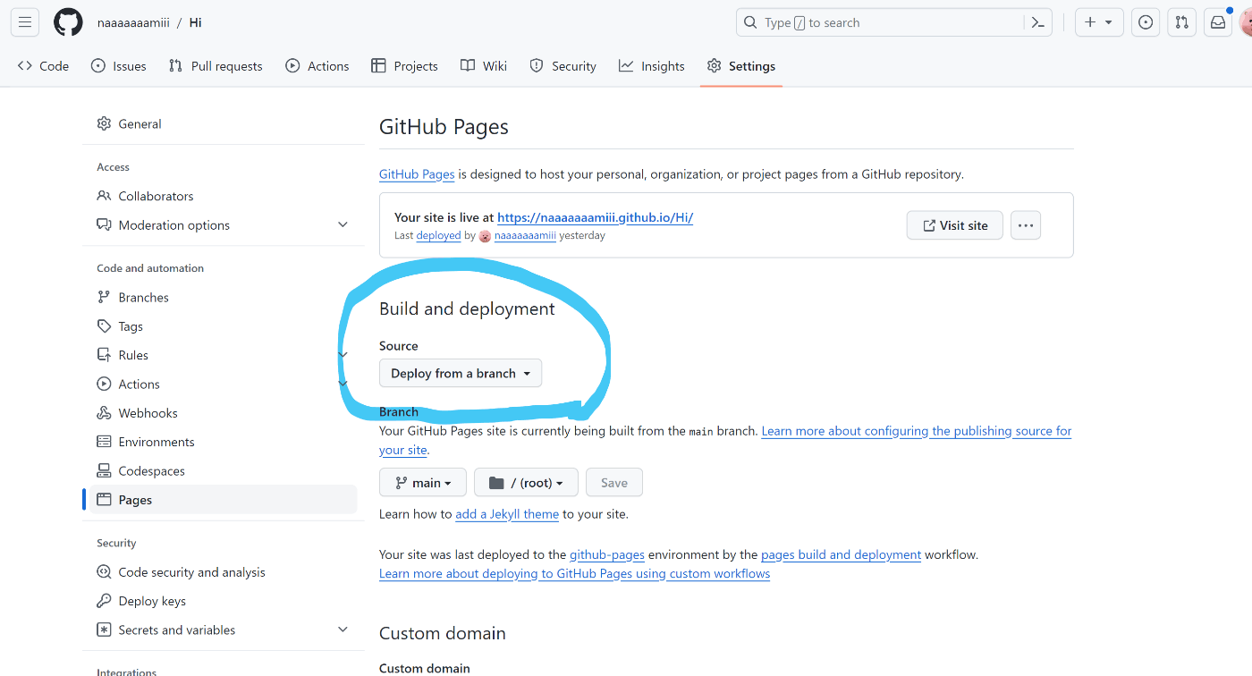This screenshot has width=1252, height=676.
Task: Open the hamburger navigation menu
Action: (25, 22)
